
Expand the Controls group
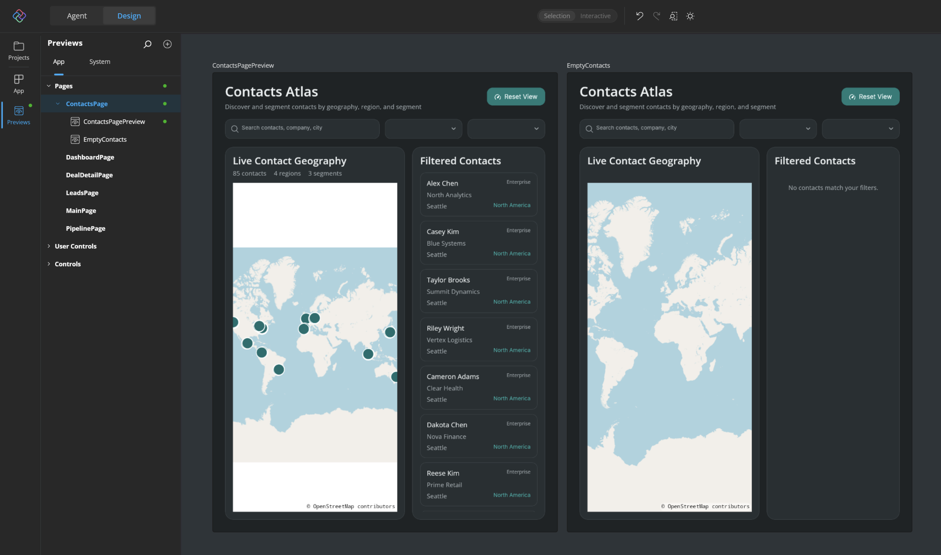49,264
